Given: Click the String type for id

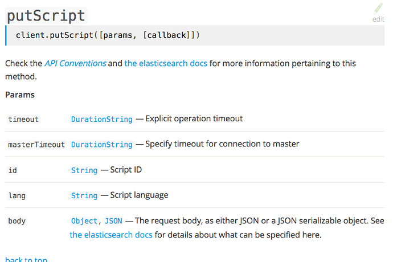Looking at the screenshot, I should pyautogui.click(x=84, y=170).
